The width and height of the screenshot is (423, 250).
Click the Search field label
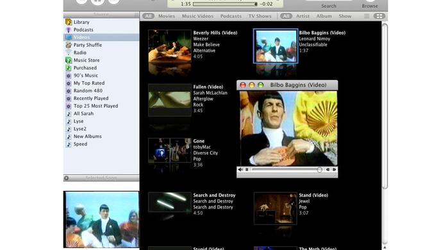coord(329,6)
